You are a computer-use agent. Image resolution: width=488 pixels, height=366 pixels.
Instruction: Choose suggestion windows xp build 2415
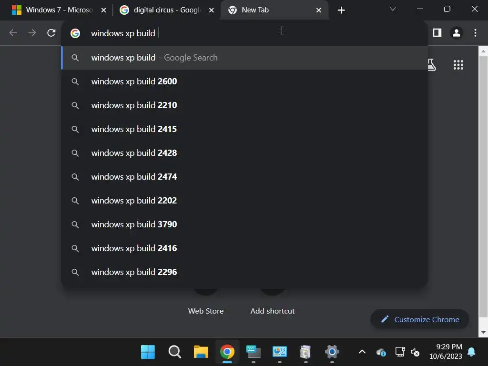click(244, 129)
